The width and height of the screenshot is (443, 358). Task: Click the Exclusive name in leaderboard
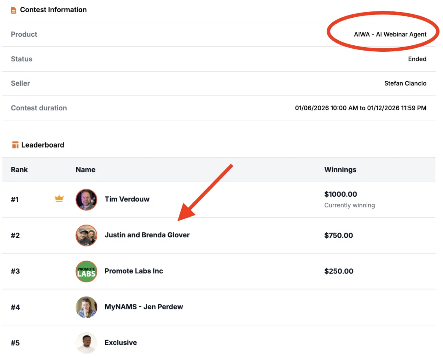click(121, 342)
